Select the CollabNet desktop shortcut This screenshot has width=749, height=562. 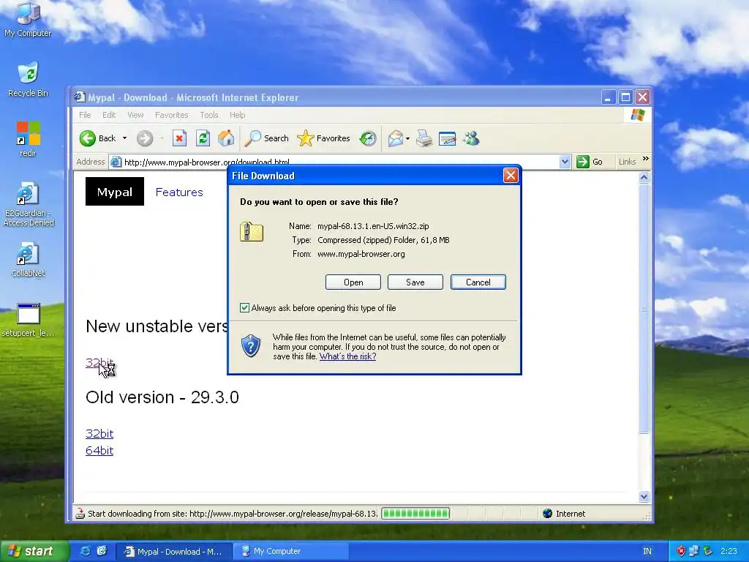click(28, 260)
